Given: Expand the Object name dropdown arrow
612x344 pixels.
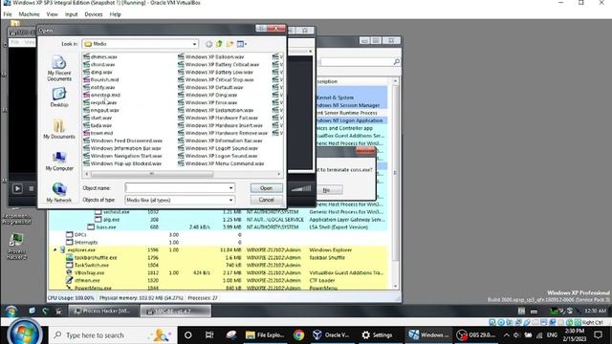Looking at the screenshot, I should [230, 188].
